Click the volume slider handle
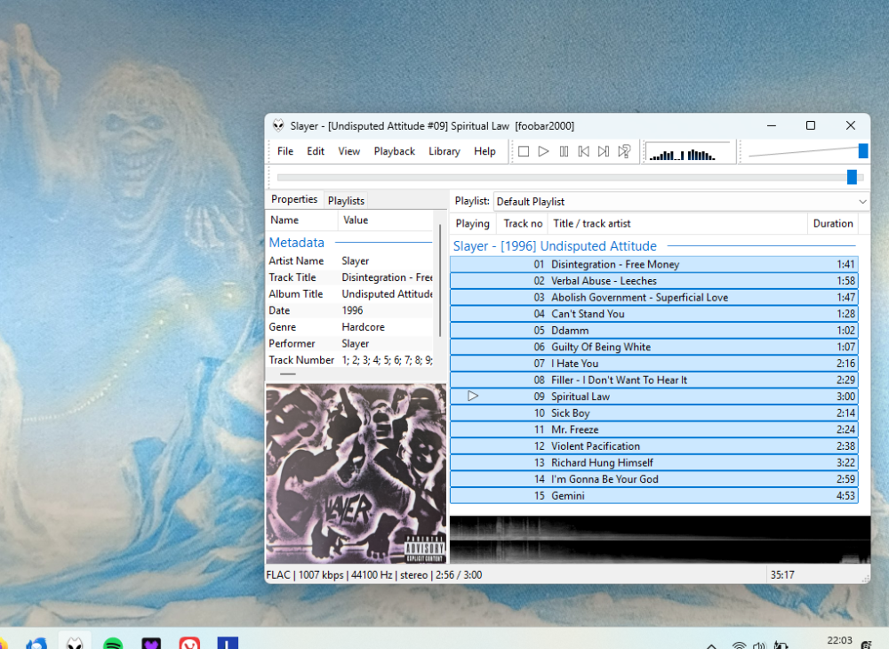This screenshot has height=649, width=889. coord(862,151)
